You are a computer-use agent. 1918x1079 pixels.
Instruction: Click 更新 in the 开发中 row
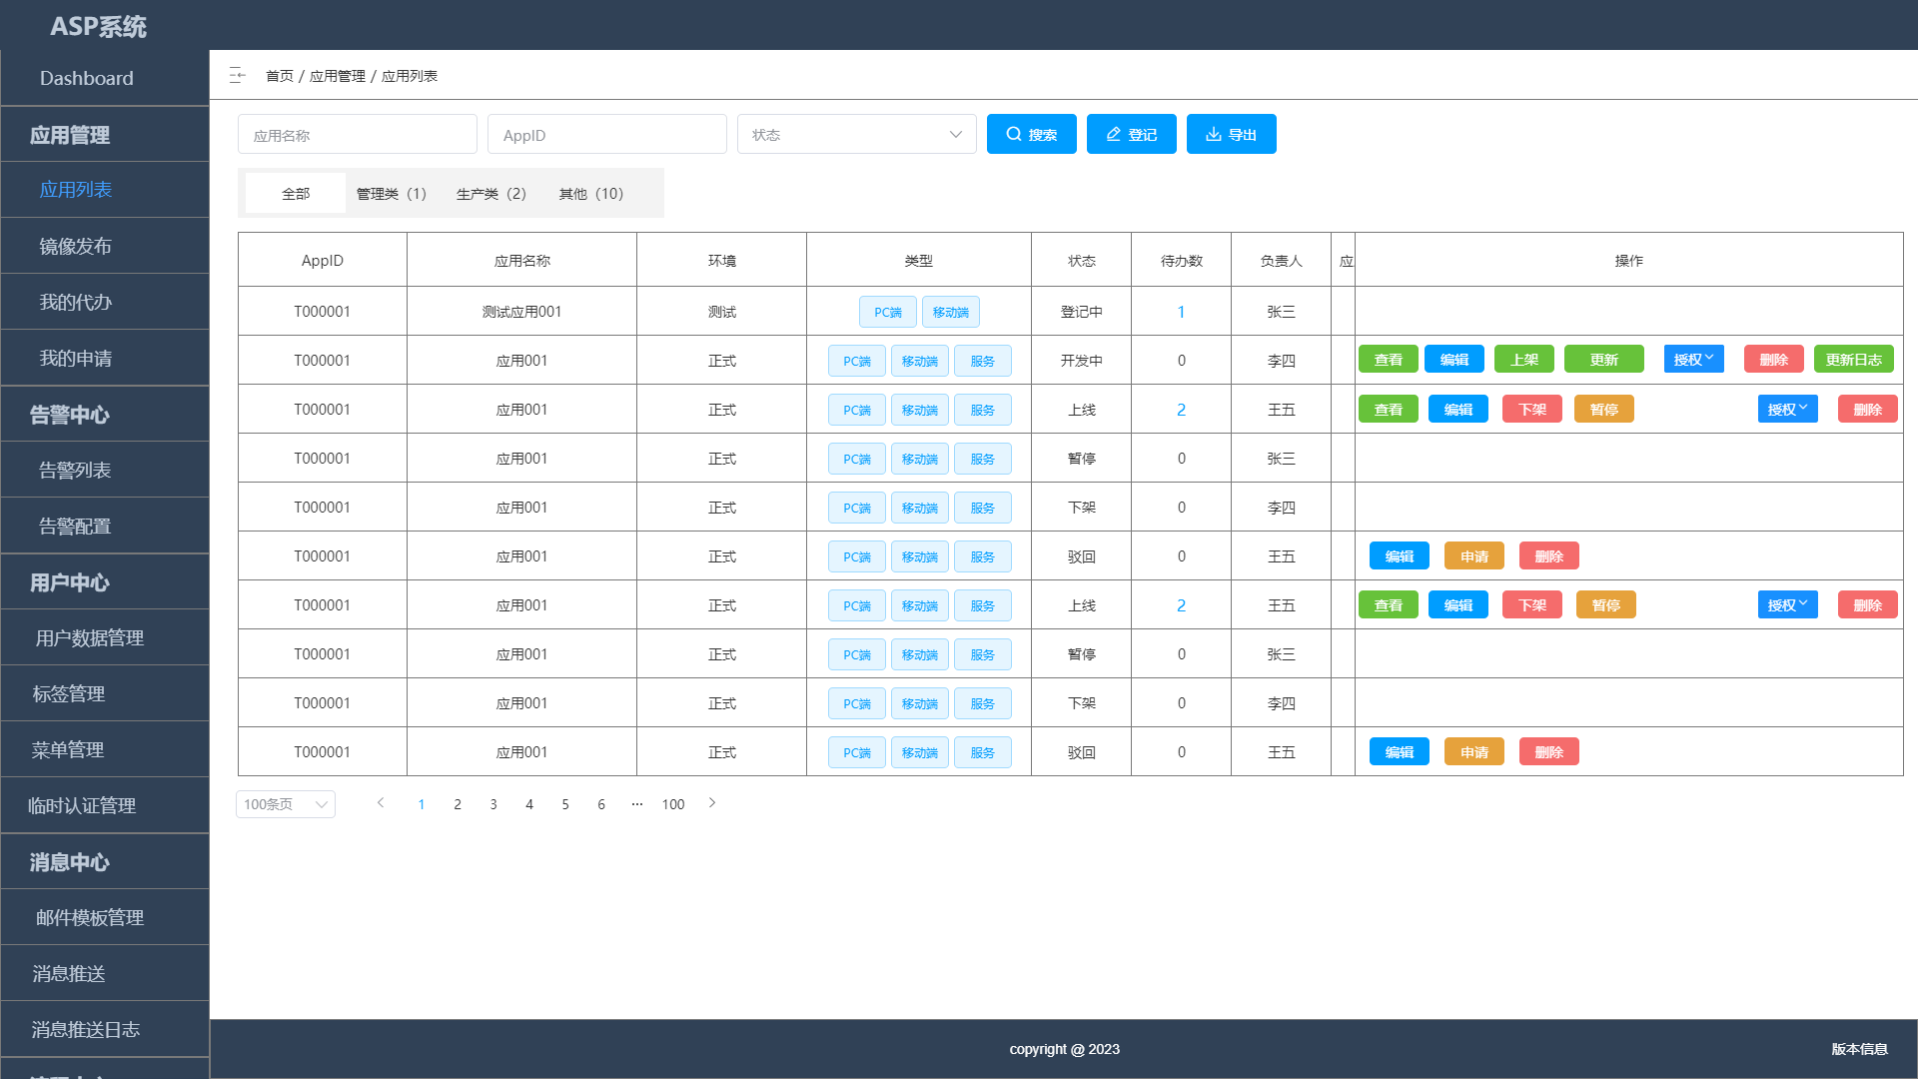pos(1604,360)
